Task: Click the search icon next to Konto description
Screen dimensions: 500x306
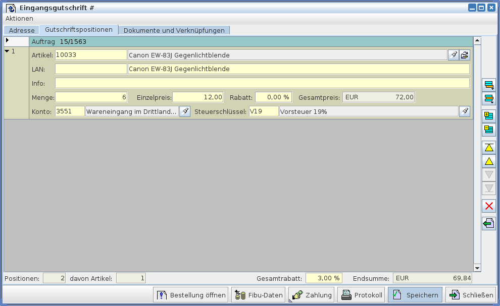Action: (x=185, y=111)
